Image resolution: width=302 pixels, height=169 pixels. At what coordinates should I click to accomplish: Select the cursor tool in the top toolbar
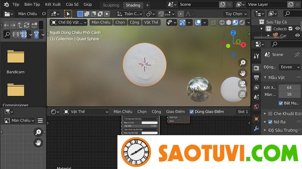click(68, 14)
